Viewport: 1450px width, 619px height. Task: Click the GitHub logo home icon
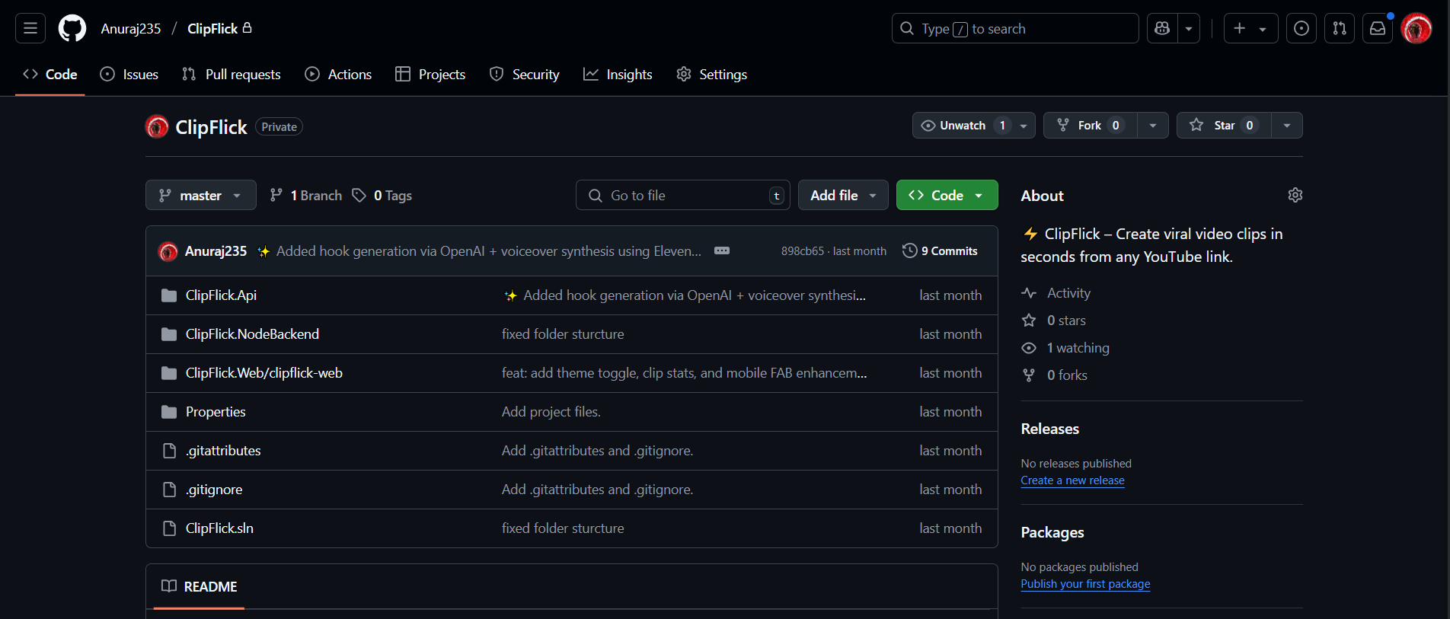click(72, 28)
